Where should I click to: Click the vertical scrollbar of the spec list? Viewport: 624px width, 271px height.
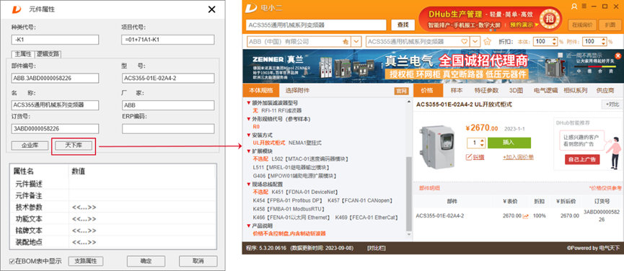409,193
